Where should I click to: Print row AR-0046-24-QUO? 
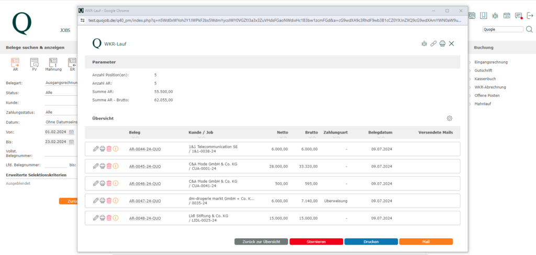[x=102, y=184]
